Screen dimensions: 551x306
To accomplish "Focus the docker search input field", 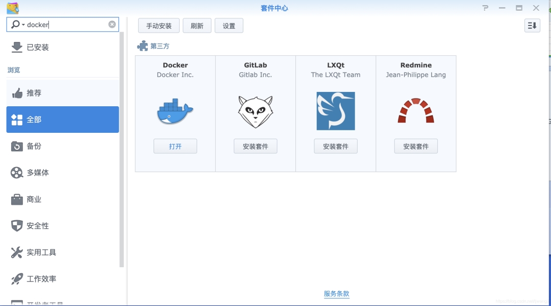I will tap(63, 25).
